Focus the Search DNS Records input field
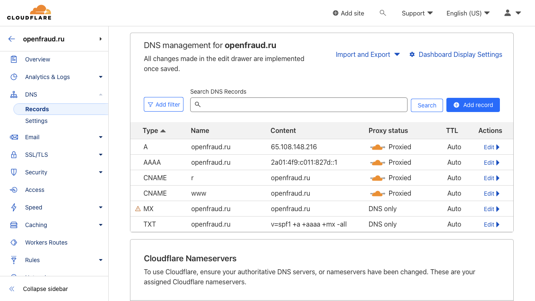The width and height of the screenshot is (535, 301). [x=299, y=105]
